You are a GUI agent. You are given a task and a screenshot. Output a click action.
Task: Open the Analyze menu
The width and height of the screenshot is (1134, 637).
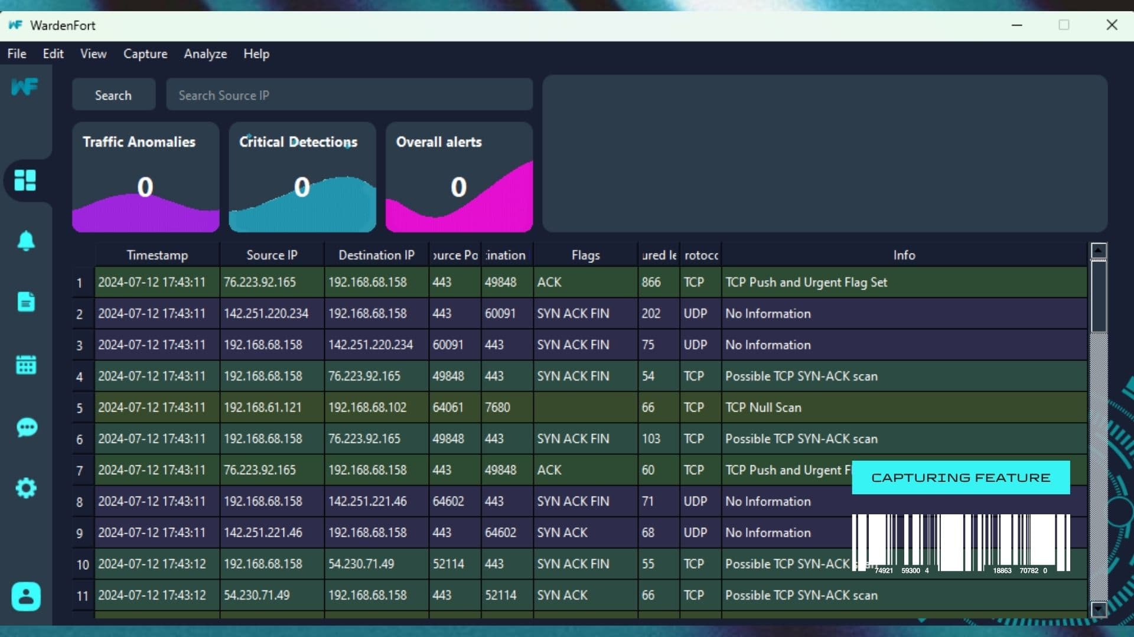click(x=205, y=54)
